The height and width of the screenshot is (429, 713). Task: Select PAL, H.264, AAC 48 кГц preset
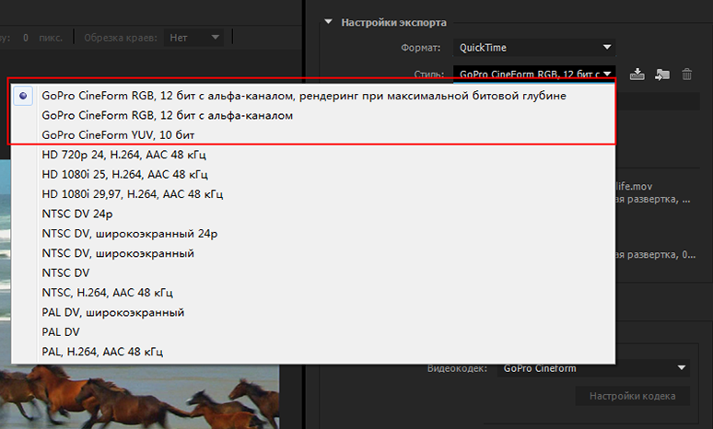pyautogui.click(x=314, y=352)
